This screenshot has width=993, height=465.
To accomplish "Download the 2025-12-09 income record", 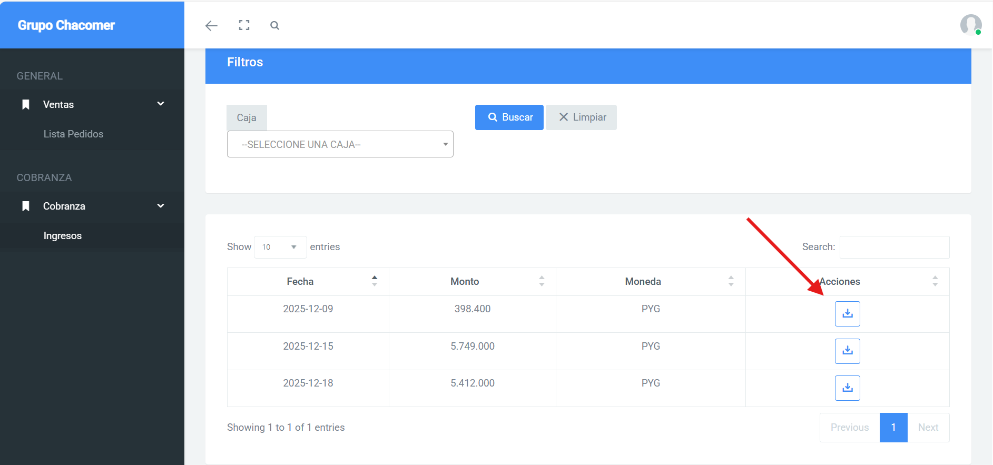I will (847, 314).
